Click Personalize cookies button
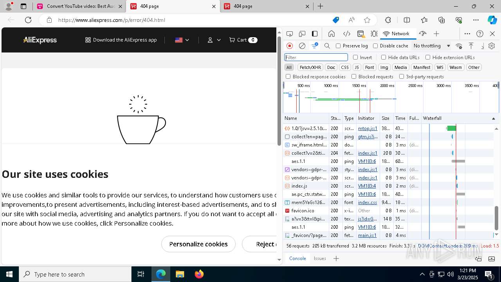501x282 pixels. point(198,244)
